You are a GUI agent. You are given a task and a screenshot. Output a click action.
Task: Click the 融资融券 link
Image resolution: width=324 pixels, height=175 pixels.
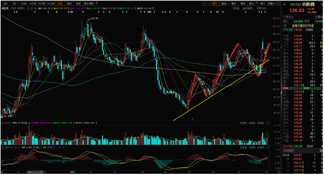pyautogui.click(x=248, y=8)
